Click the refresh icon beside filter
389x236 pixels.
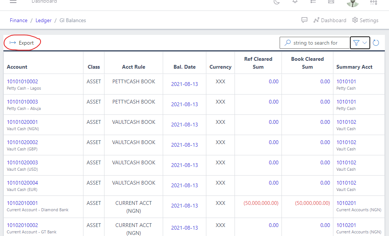(376, 43)
